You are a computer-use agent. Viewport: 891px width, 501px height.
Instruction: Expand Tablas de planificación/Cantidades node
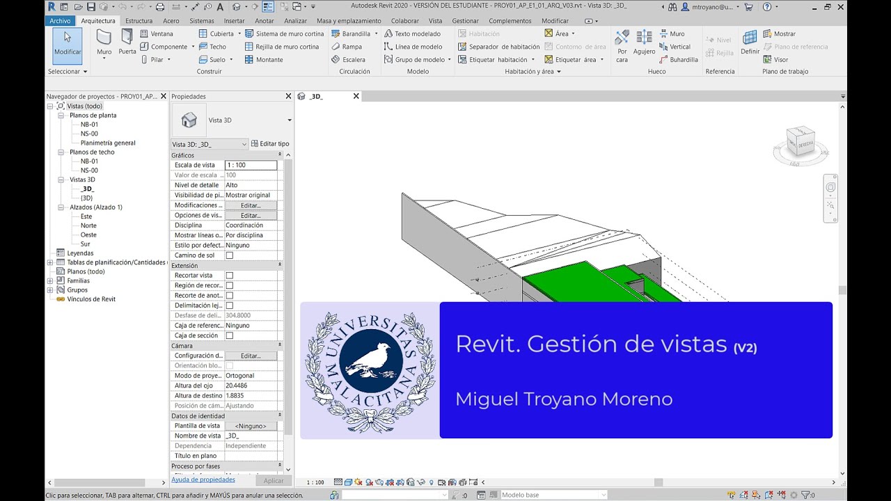click(50, 262)
